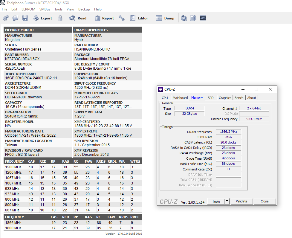The image size is (292, 238).
Task: Open the Help menu
Action: [98, 9]
